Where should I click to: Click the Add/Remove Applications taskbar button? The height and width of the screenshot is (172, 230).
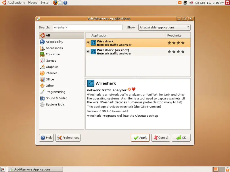(x=35, y=169)
